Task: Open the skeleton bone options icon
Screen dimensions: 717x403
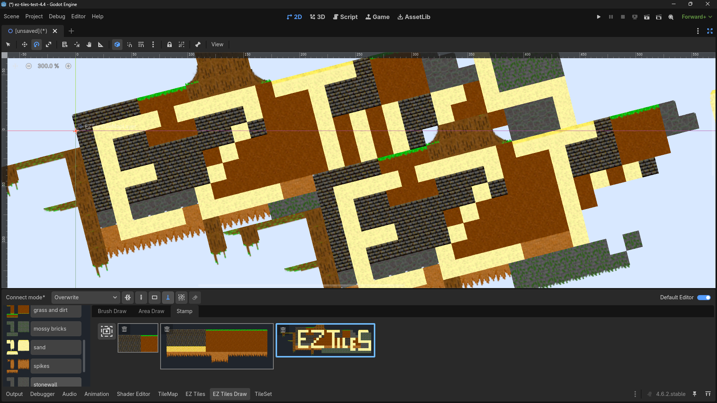Action: click(x=198, y=44)
